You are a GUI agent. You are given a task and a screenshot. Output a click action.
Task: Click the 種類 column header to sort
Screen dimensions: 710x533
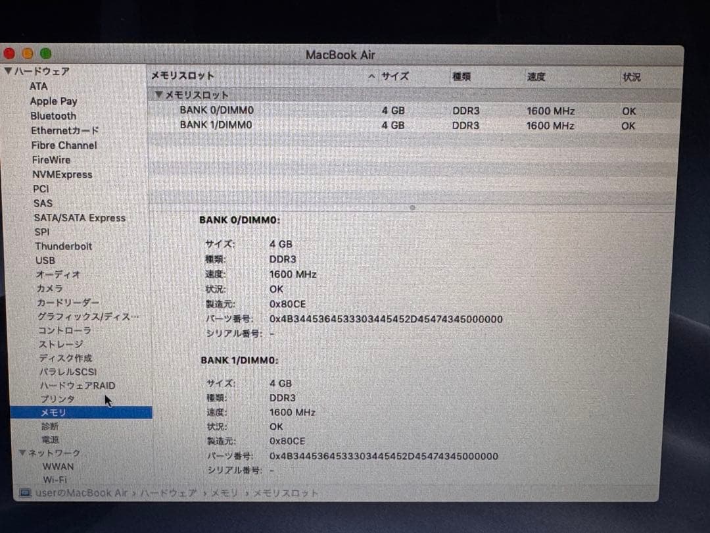(462, 76)
